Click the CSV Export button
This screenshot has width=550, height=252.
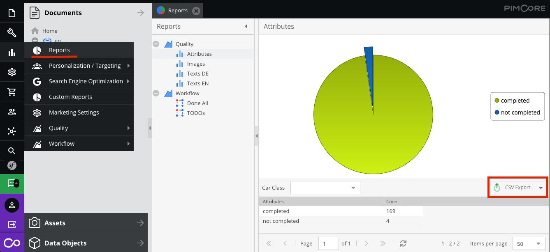pos(513,188)
